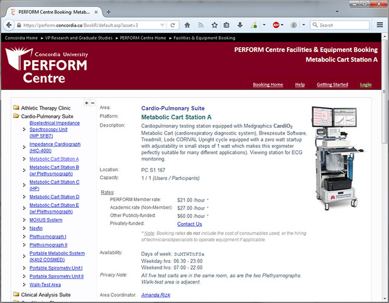Go to the Getting Started menu item
This screenshot has height=303, width=389.
[x=332, y=84]
